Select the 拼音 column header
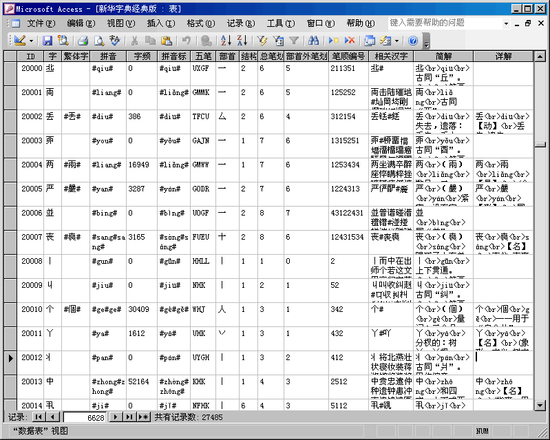The height and width of the screenshot is (440, 550). (108, 56)
